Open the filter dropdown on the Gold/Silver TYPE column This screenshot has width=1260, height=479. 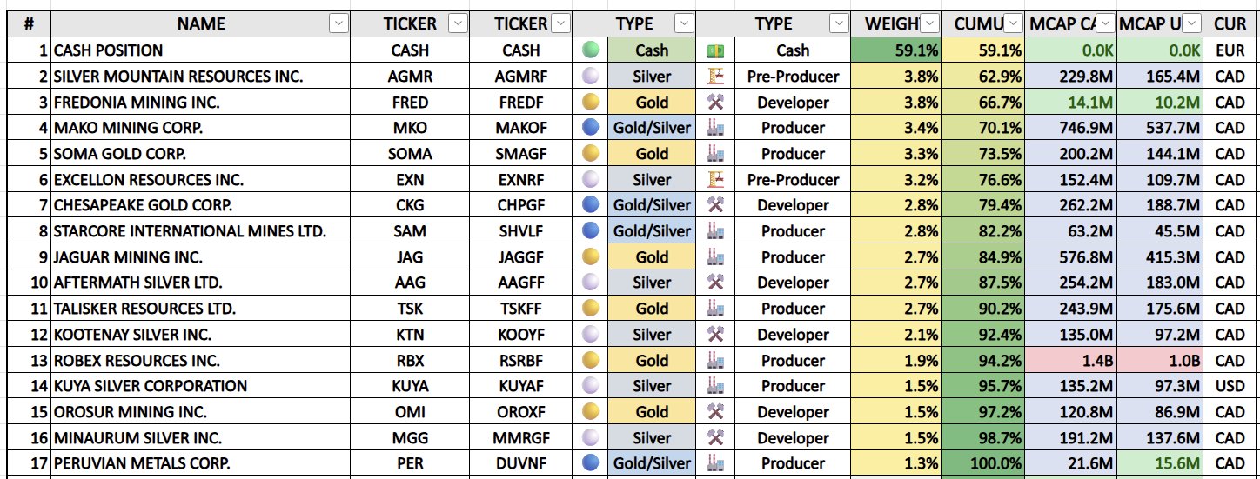[x=685, y=24]
